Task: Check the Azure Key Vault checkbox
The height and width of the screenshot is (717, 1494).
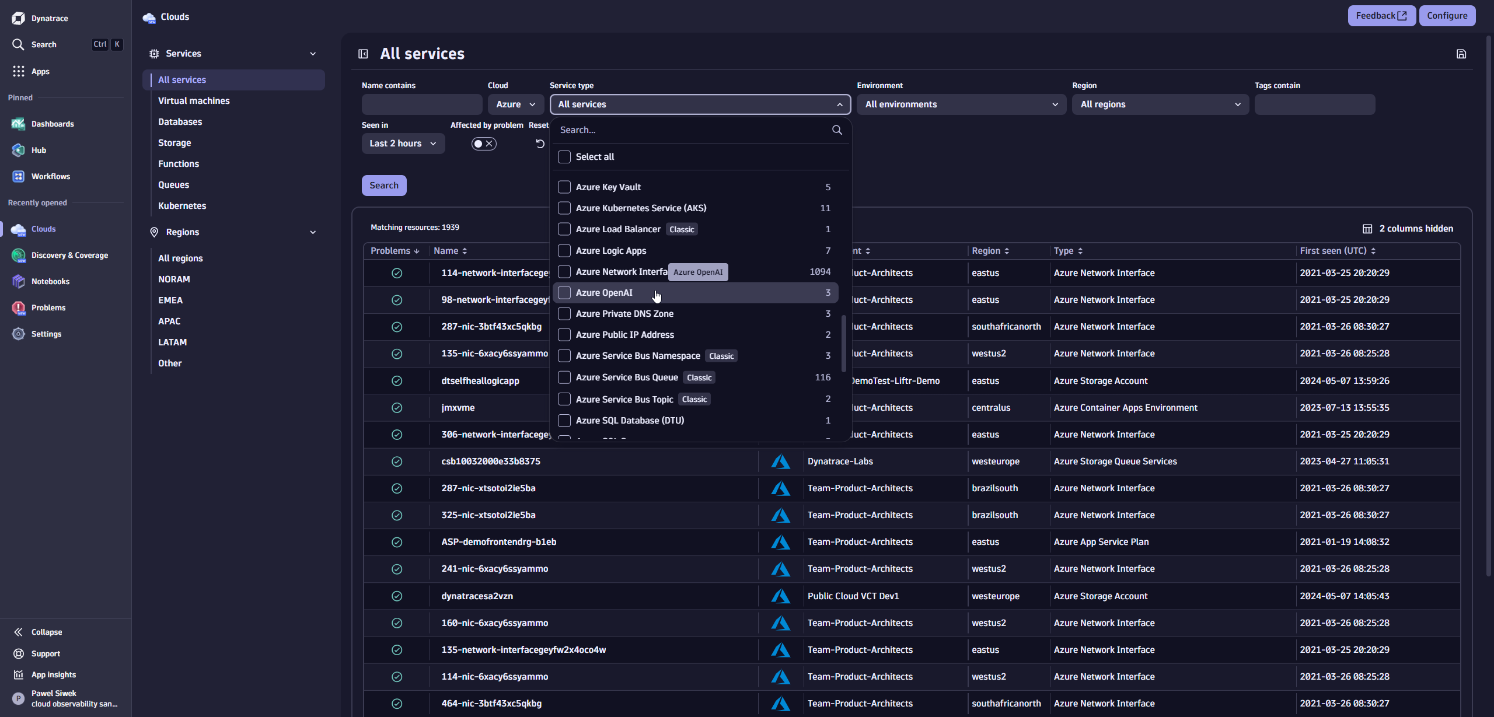Action: (x=564, y=187)
